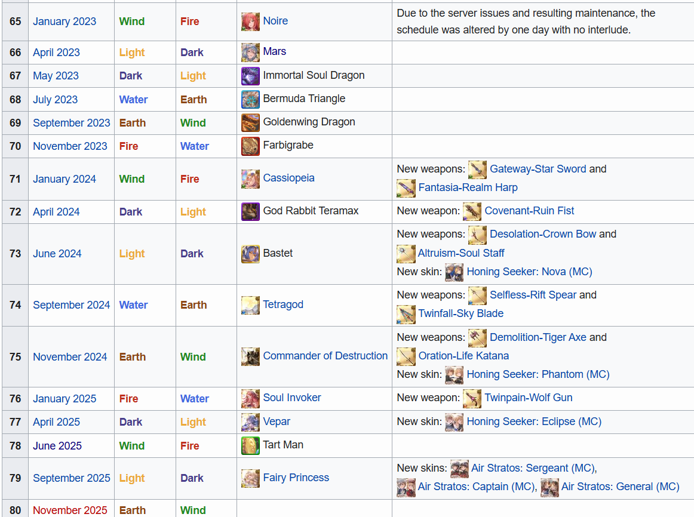
Task: Open the Noire character link
Action: (275, 21)
